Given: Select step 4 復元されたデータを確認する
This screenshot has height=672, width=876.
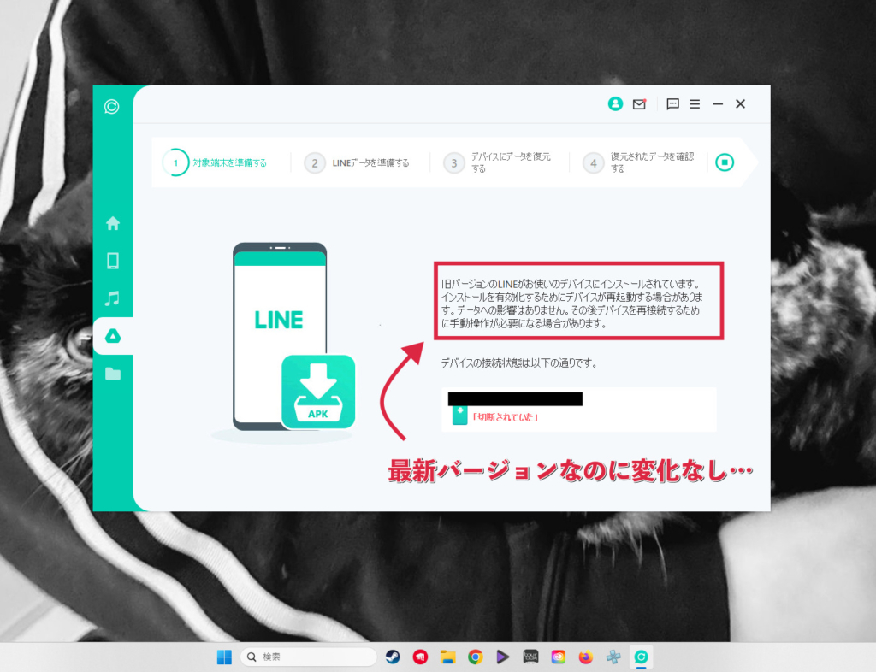Looking at the screenshot, I should pos(640,162).
